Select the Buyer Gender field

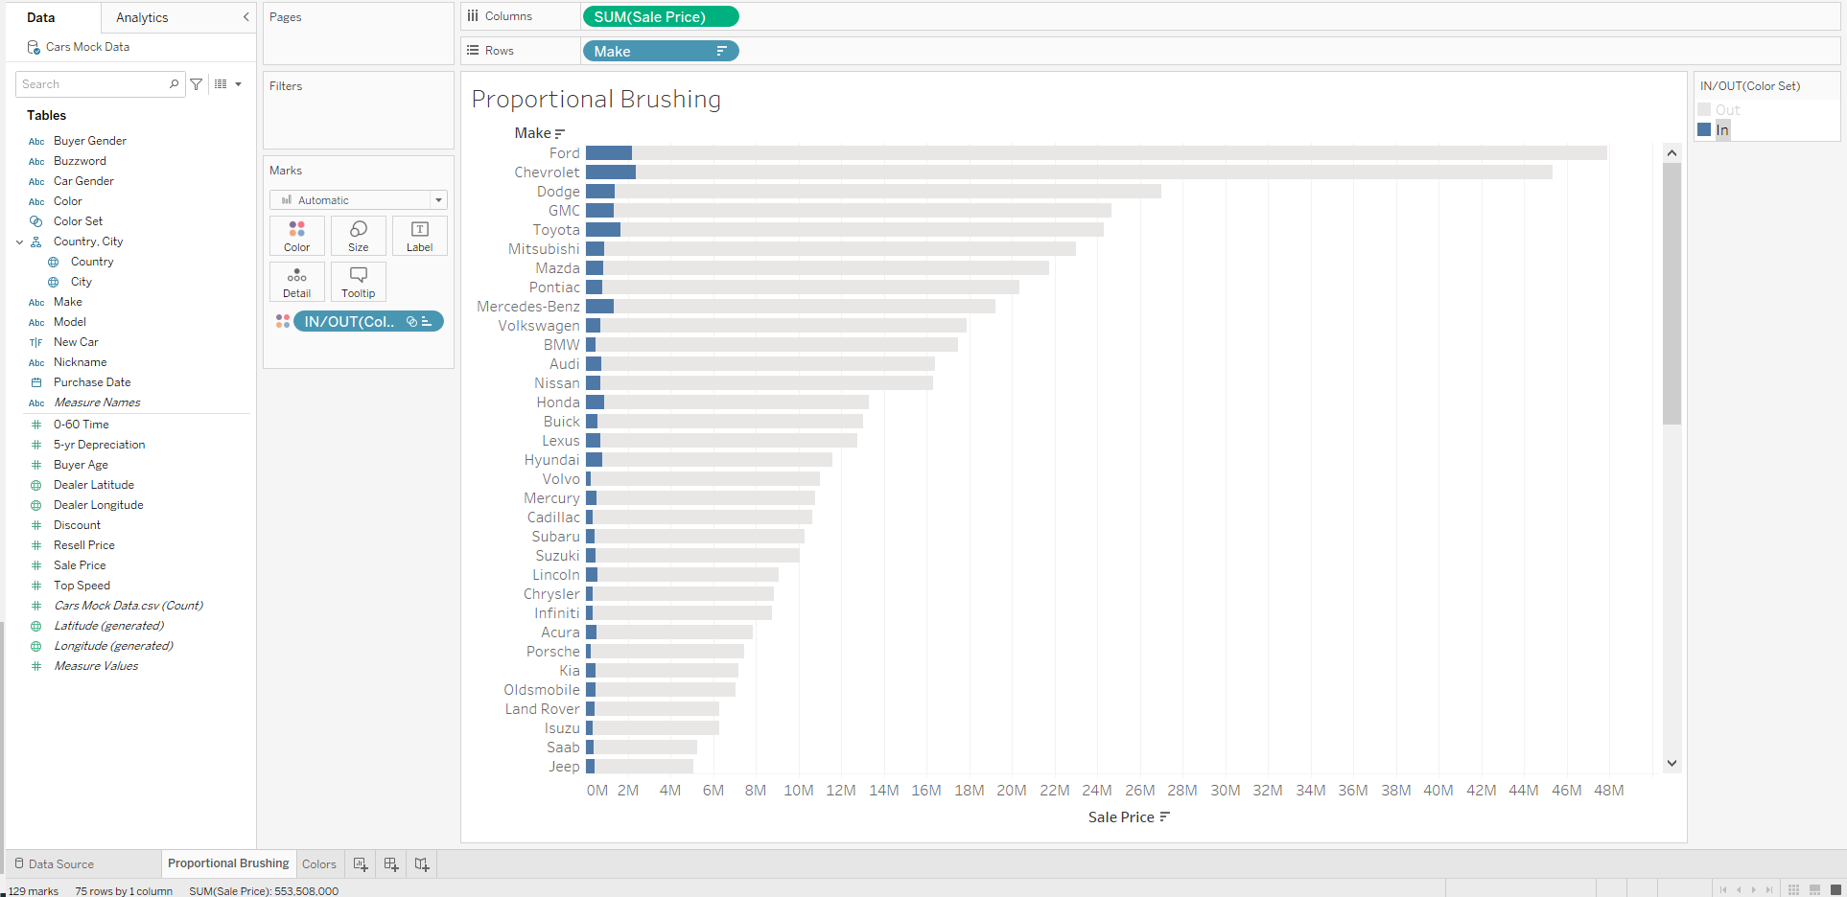pyautogui.click(x=90, y=141)
